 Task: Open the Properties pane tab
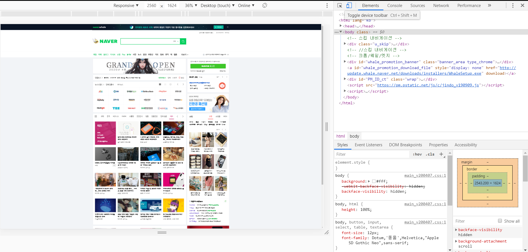click(x=438, y=145)
